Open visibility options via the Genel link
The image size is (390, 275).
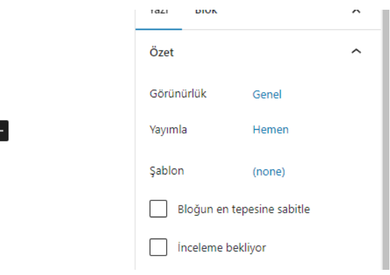[x=267, y=95]
